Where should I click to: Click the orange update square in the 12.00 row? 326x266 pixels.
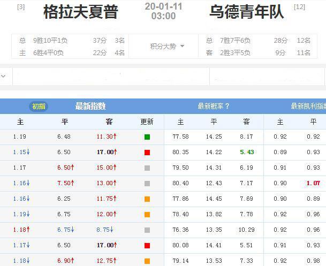point(147,215)
